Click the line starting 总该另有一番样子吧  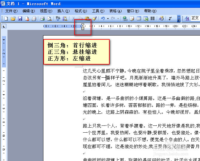click(x=141, y=78)
